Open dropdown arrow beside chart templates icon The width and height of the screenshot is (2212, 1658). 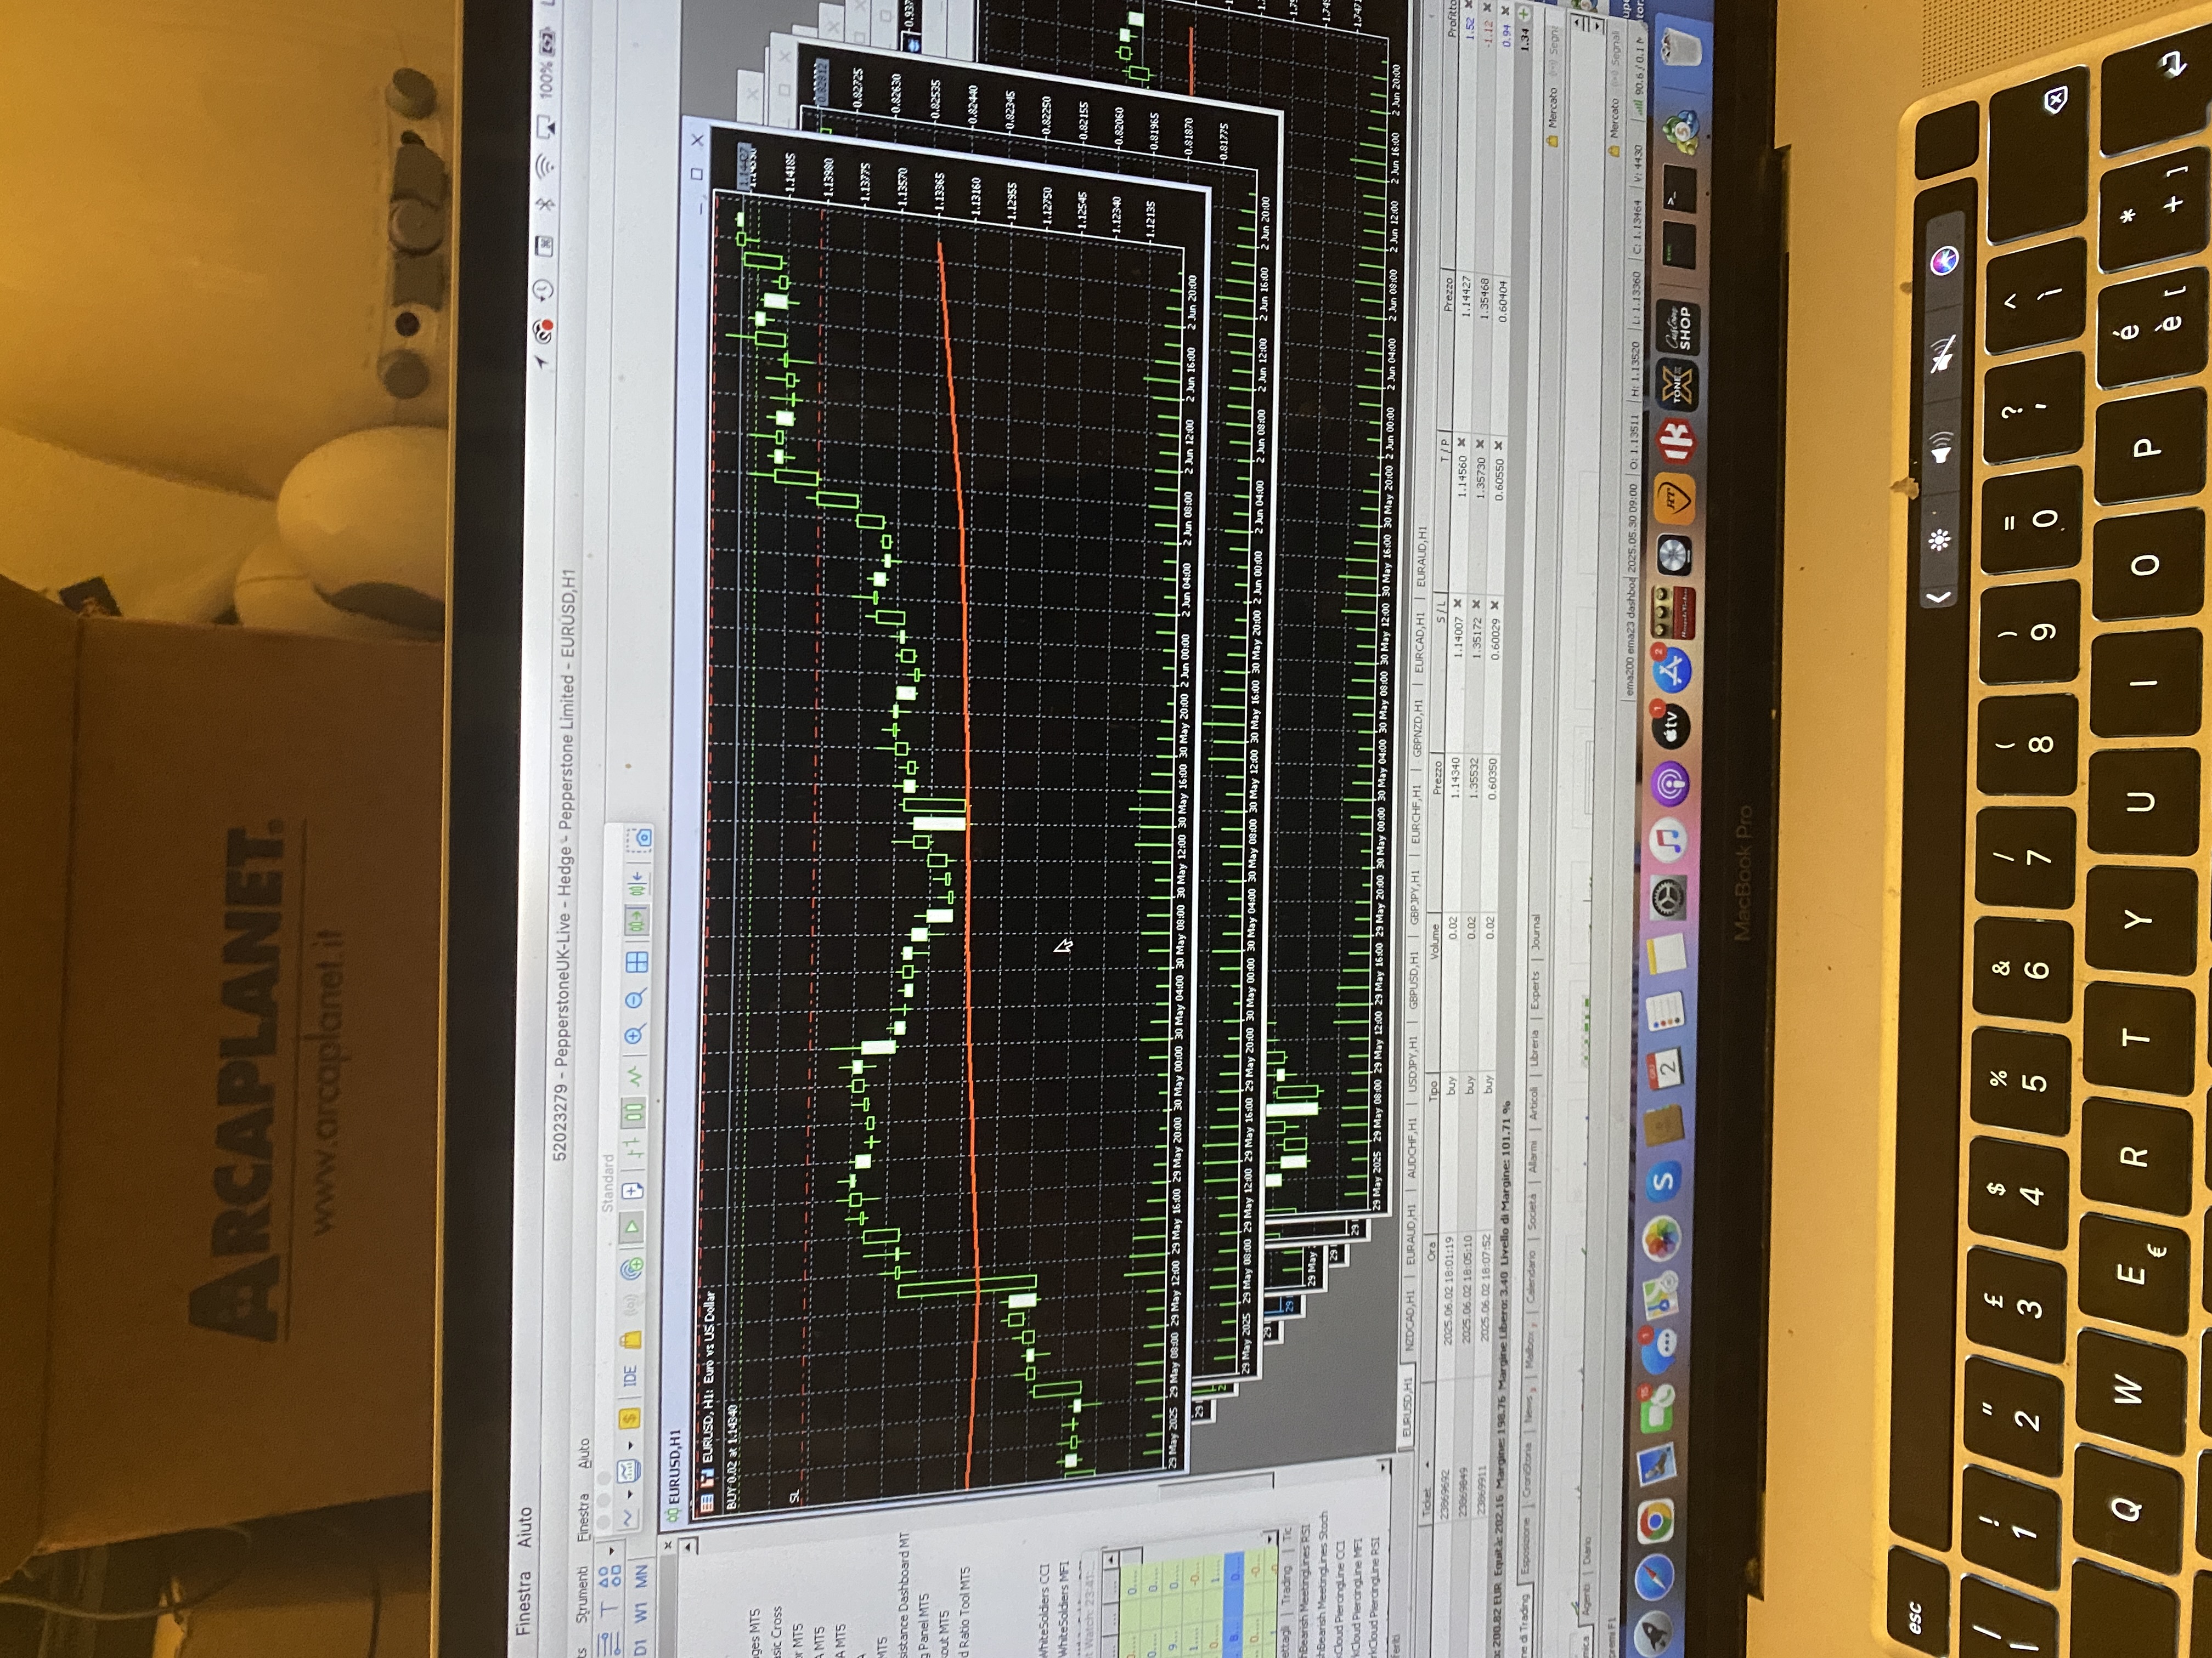(631, 1445)
